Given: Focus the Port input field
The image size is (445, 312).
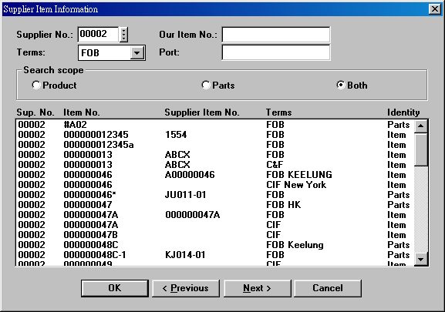Looking at the screenshot, I should [276, 52].
